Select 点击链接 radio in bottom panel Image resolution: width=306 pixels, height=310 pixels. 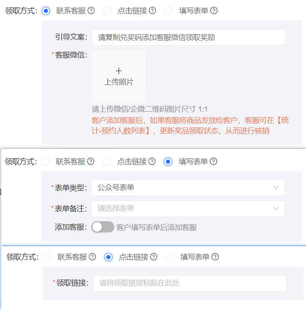coord(108,257)
